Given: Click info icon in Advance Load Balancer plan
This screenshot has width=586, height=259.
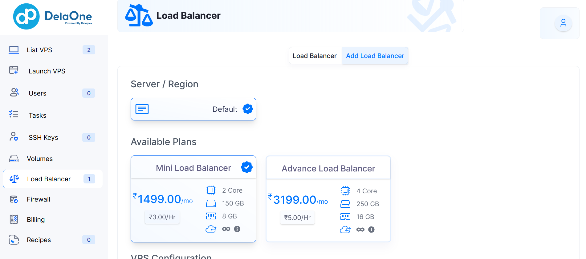Looking at the screenshot, I should 371,230.
